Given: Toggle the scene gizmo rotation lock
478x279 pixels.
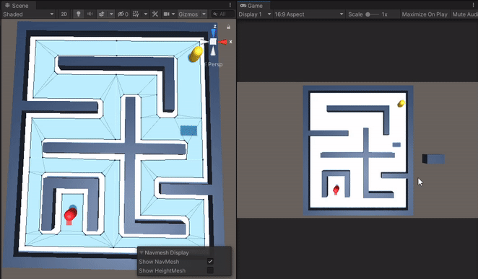Looking at the screenshot, I should tap(228, 27).
